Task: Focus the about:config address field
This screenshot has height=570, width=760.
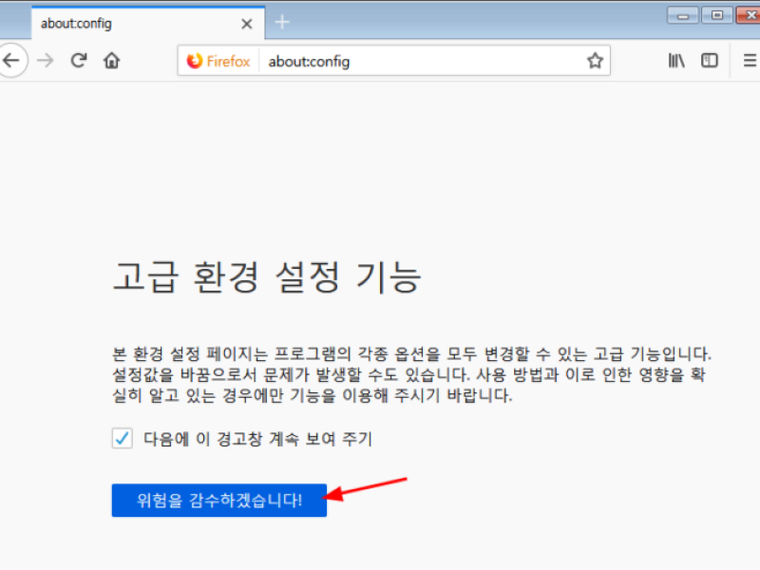Action: 420,62
